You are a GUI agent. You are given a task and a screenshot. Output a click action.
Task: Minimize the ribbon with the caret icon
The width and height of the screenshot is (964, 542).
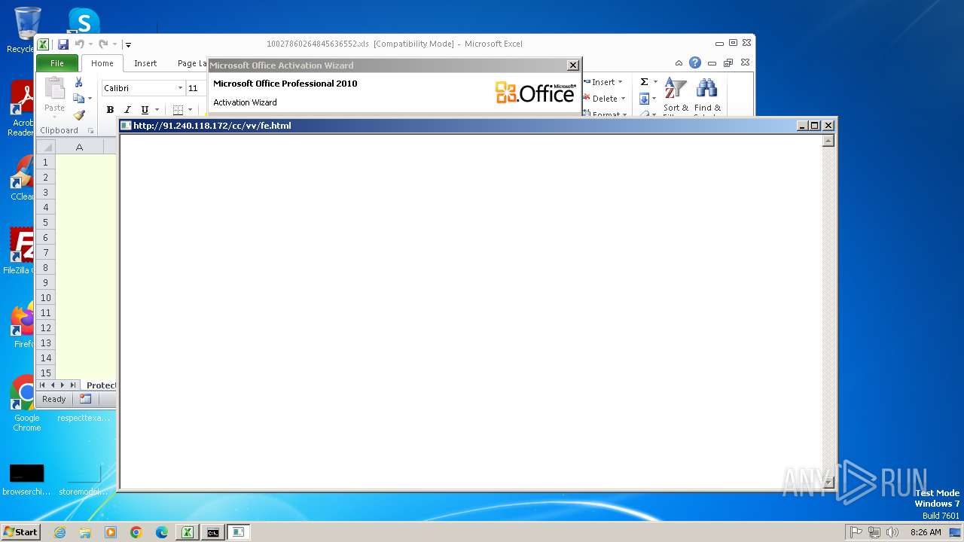coord(679,63)
